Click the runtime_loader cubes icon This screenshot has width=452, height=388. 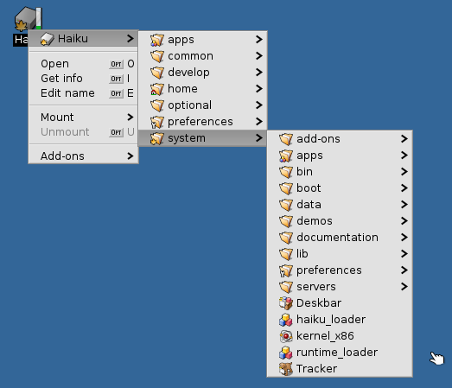[x=286, y=353]
